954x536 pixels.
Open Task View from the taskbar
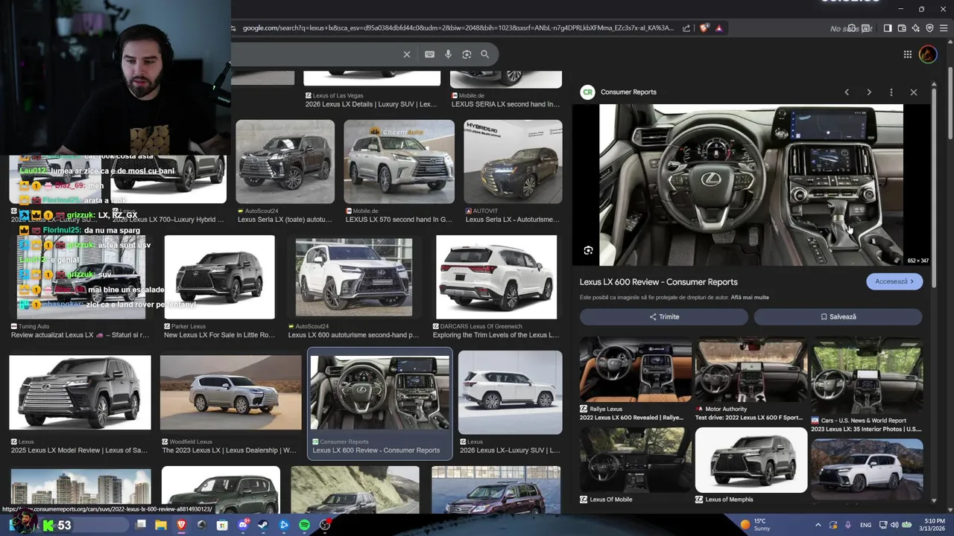tap(141, 526)
